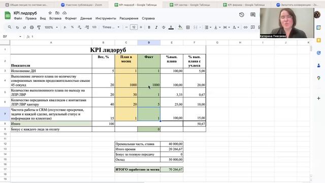The width and height of the screenshot is (325, 183).
Task: Switch to Участие публикация Zoom tab
Action: click(x=81, y=5)
